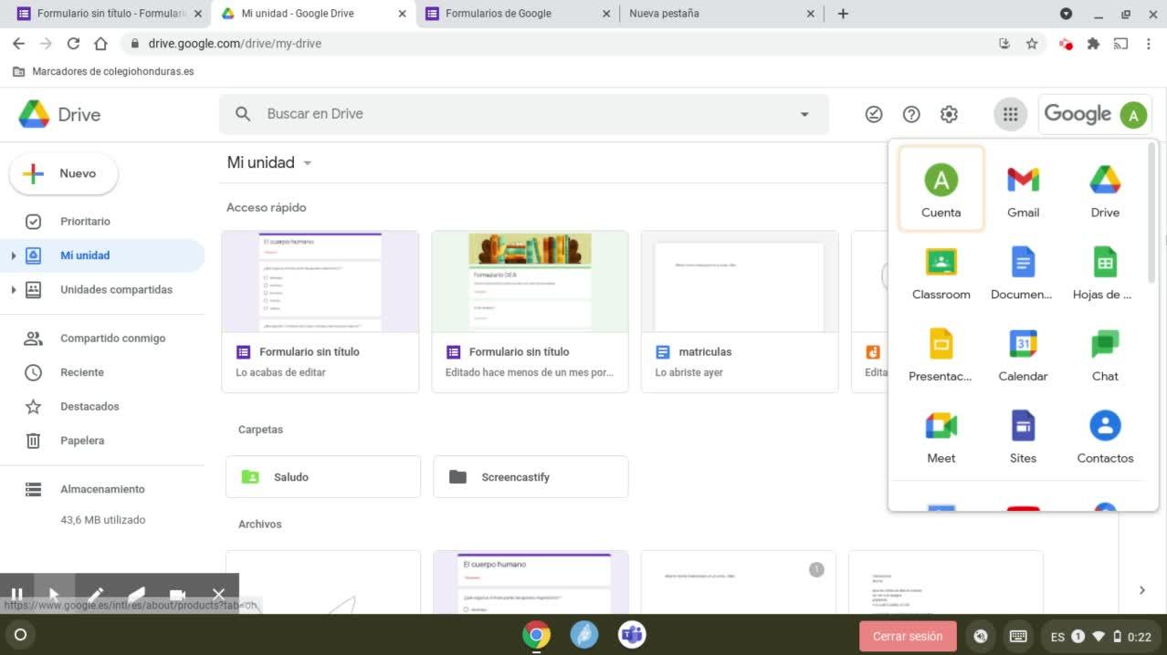Bookmark this page with star icon

[1032, 43]
